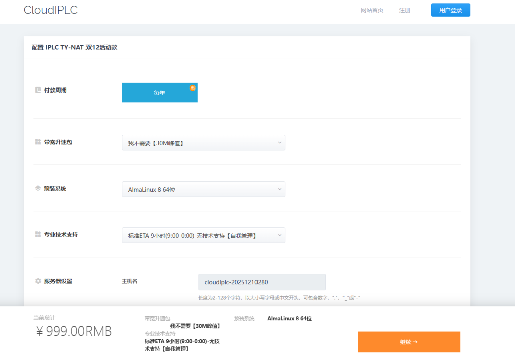Click the orange badge on the 每年 option
The height and width of the screenshot is (355, 515).
click(192, 88)
